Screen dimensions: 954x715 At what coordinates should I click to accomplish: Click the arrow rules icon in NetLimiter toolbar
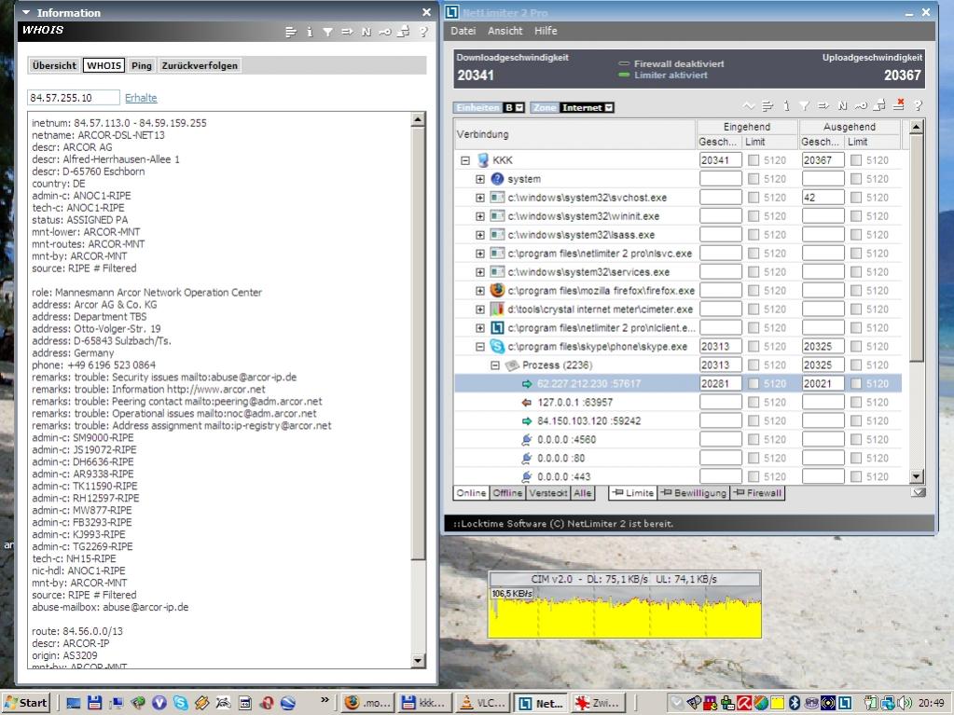(x=823, y=106)
